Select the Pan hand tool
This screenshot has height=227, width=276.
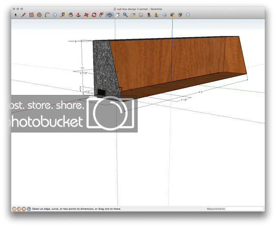pos(117,15)
